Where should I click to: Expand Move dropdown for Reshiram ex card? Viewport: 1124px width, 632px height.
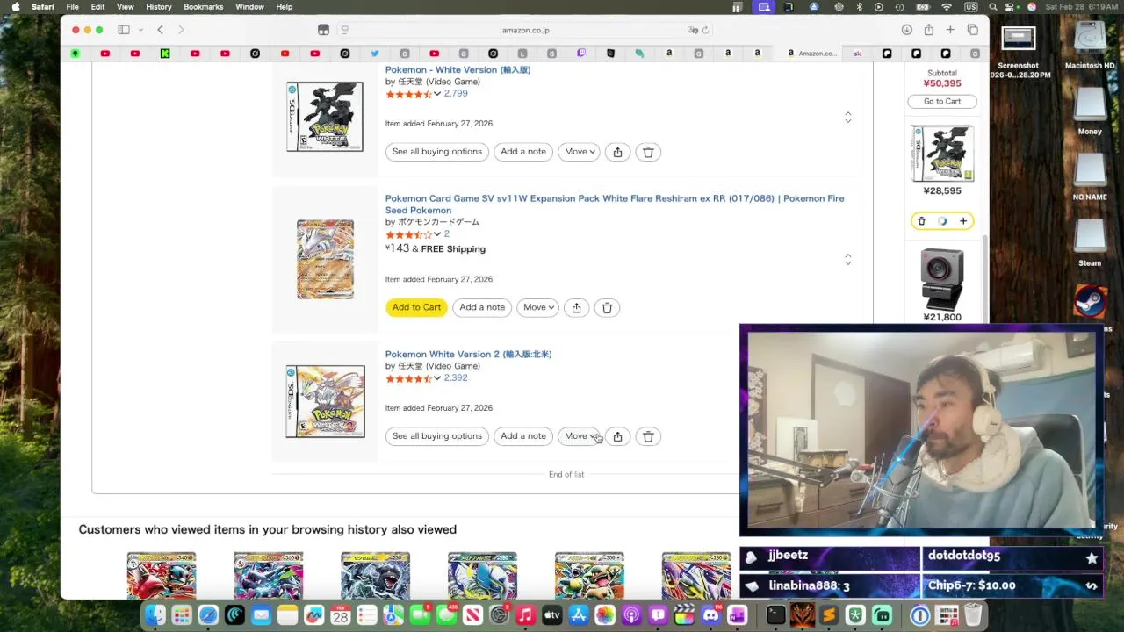pos(537,307)
